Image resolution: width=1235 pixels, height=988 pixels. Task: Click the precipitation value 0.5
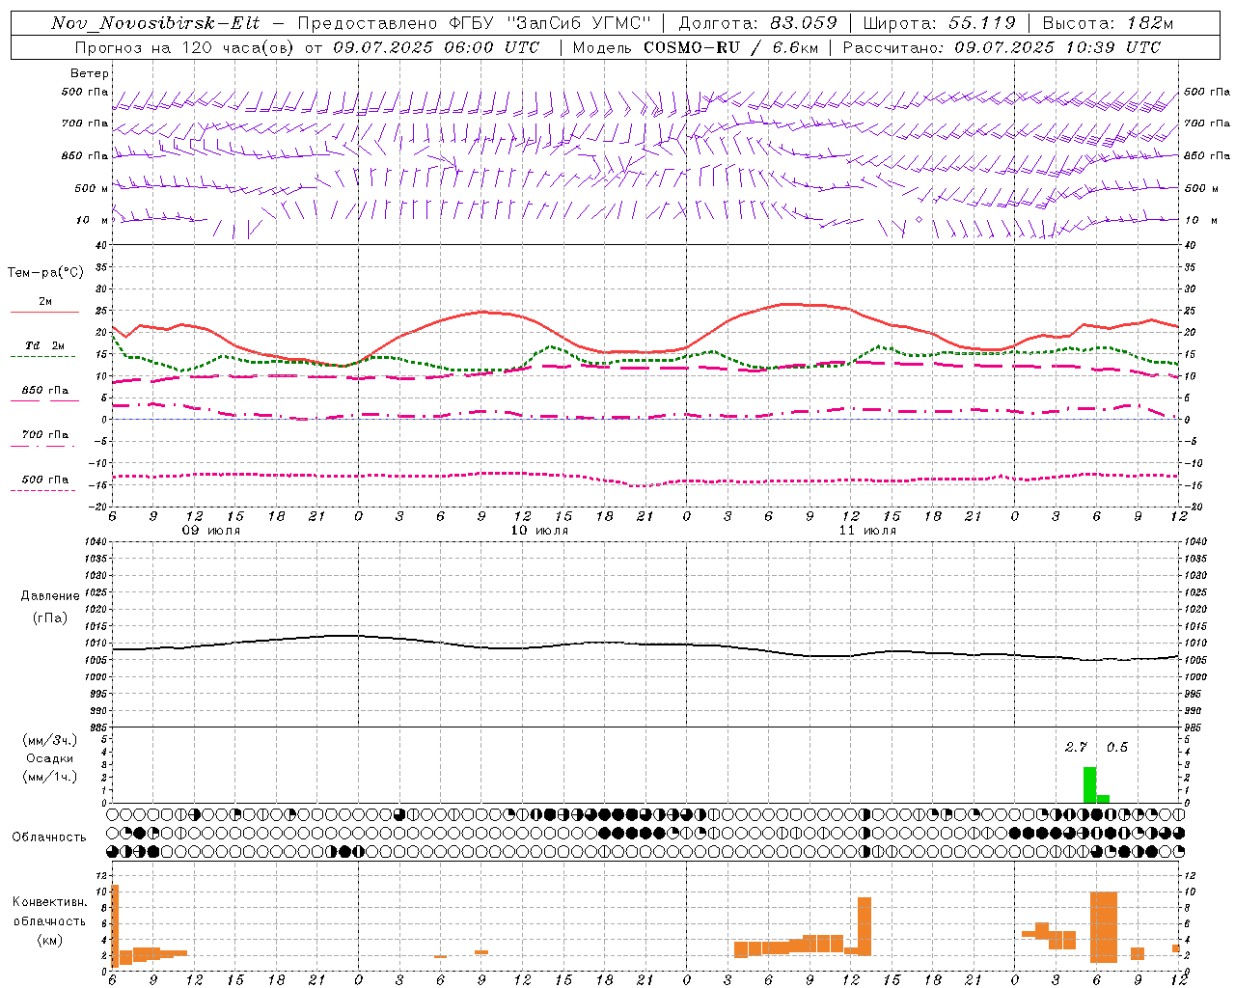coord(1116,747)
